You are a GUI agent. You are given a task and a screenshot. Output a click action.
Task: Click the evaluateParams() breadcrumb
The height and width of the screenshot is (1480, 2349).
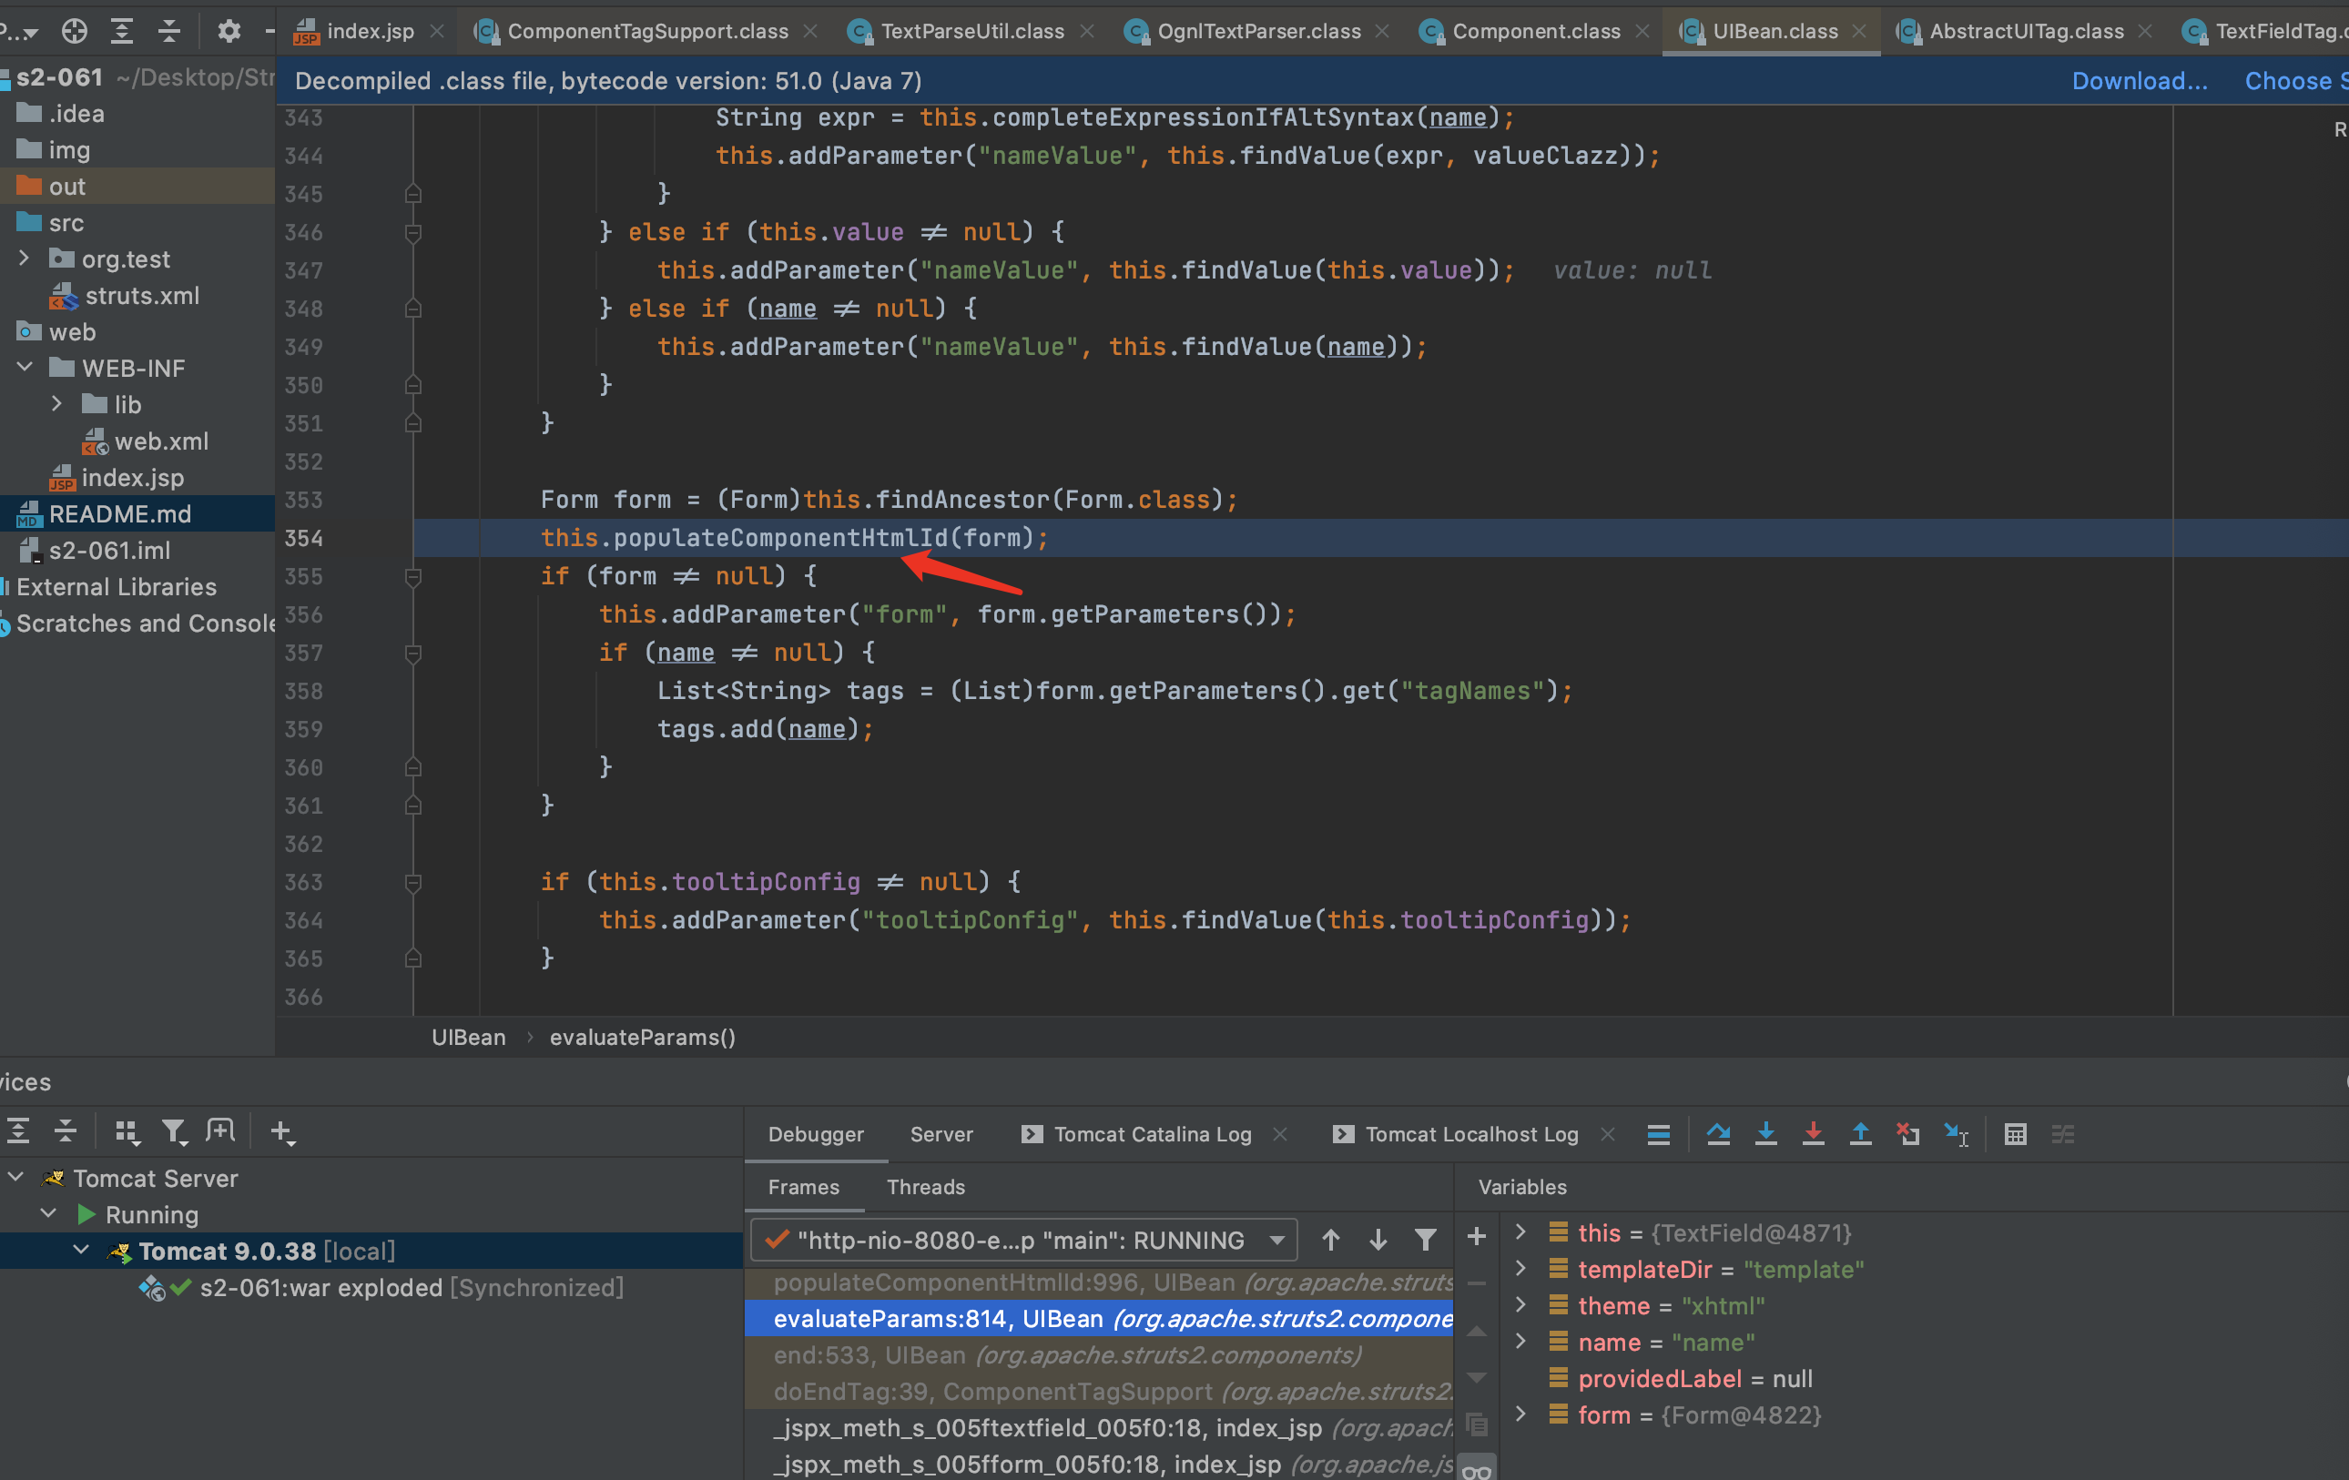click(643, 1038)
